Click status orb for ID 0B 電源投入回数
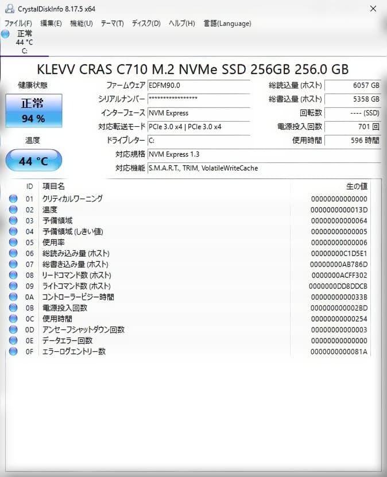Screen dimensions: 387x477 13,308
